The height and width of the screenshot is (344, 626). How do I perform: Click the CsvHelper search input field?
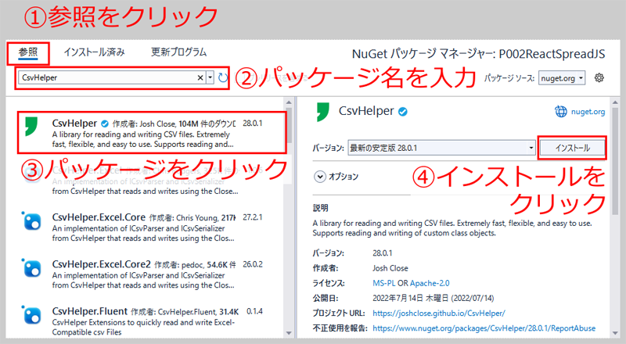(x=108, y=77)
